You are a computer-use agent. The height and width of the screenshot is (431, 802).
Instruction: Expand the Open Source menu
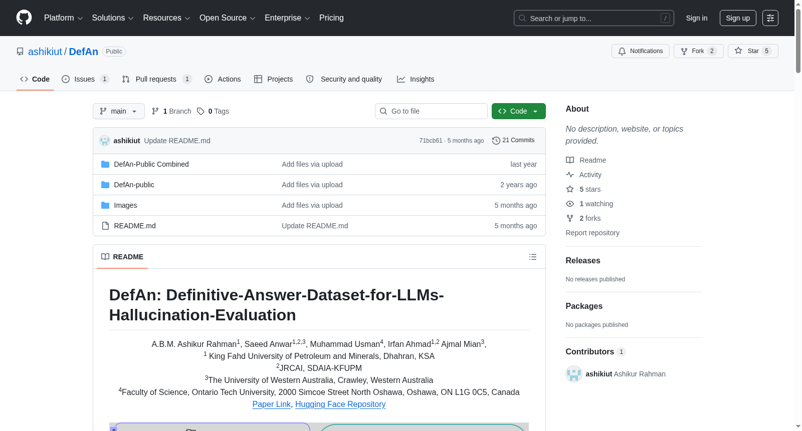pyautogui.click(x=228, y=18)
